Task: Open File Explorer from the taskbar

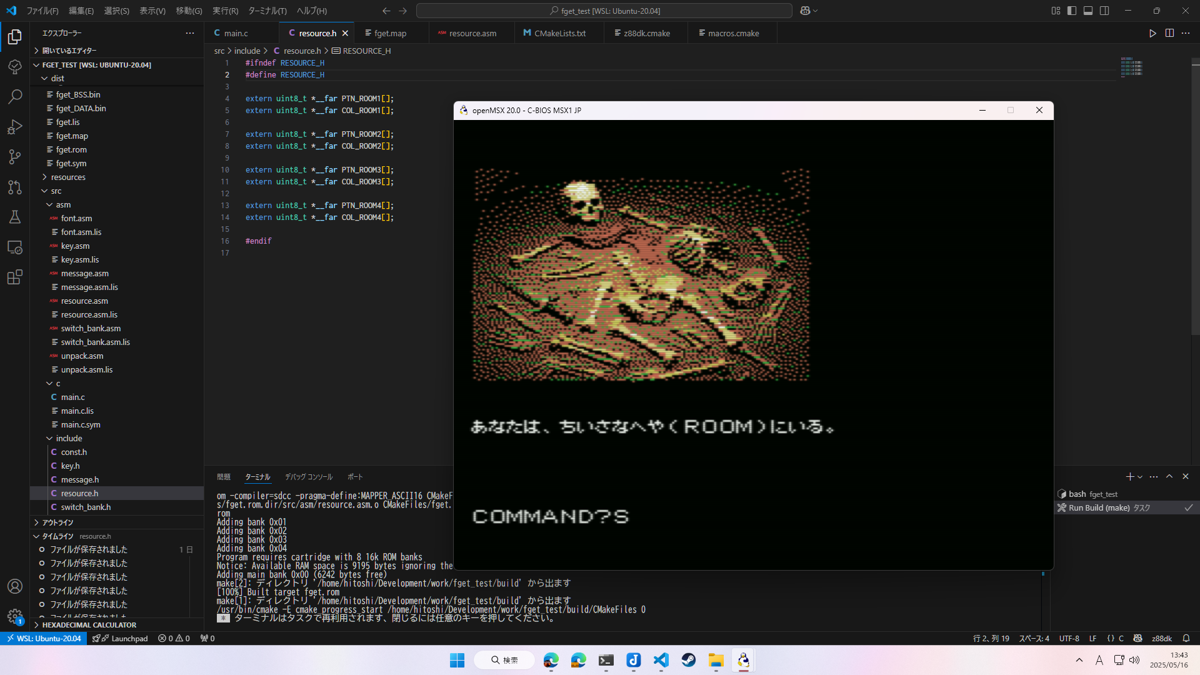Action: [x=716, y=660]
